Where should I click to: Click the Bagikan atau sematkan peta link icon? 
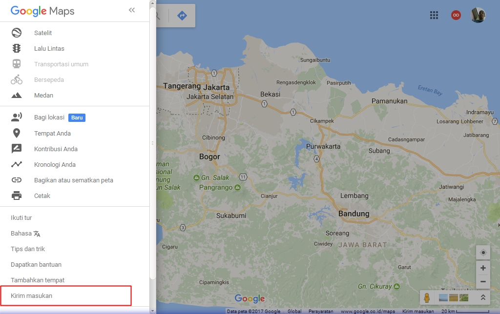tap(16, 180)
